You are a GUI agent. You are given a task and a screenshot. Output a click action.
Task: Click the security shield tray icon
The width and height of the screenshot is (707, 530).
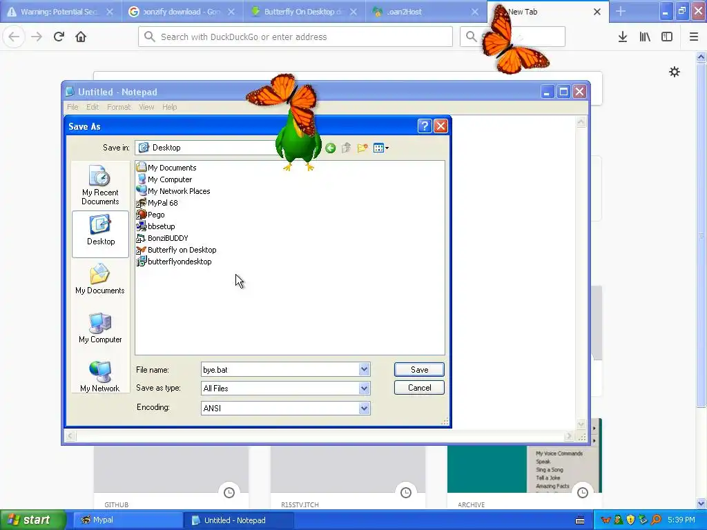(x=631, y=520)
